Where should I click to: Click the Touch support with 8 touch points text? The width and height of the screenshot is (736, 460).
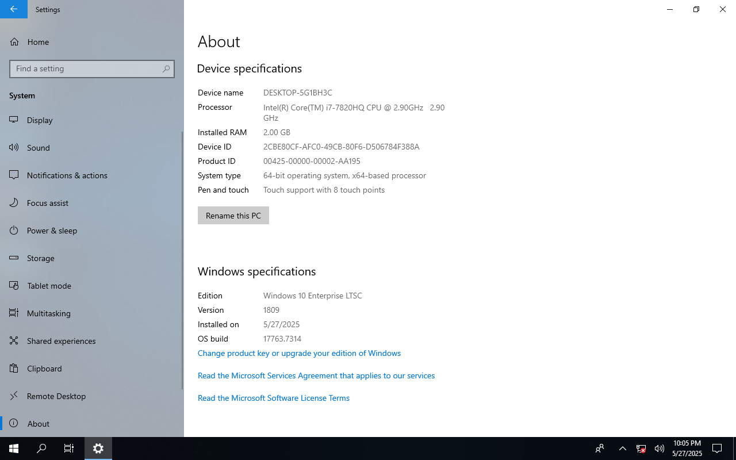[324, 190]
